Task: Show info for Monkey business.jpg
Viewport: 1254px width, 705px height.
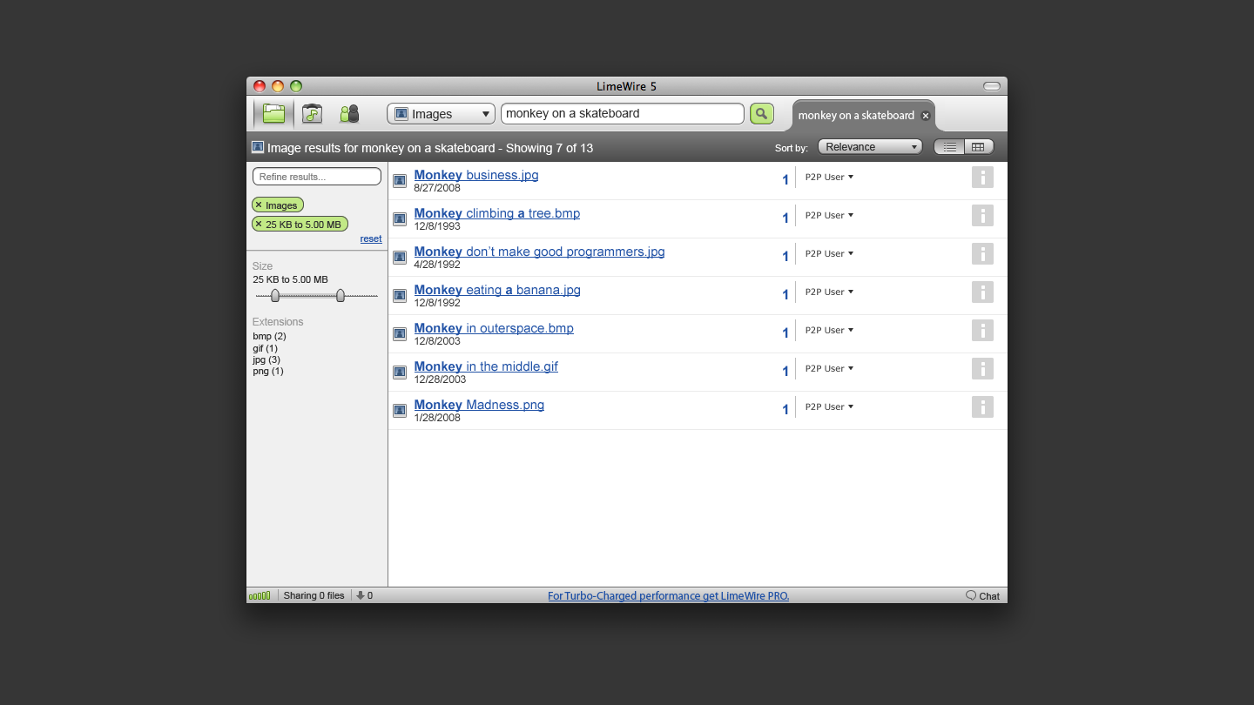Action: tap(982, 178)
